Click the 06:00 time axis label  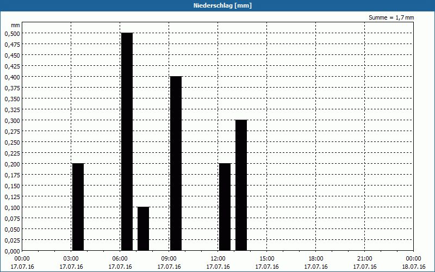click(120, 259)
